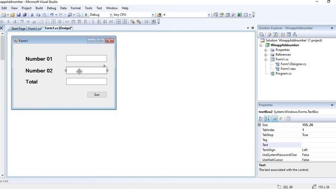Open an existing file with the Open File icon
This screenshot has height=189, width=336.
click(13, 15)
